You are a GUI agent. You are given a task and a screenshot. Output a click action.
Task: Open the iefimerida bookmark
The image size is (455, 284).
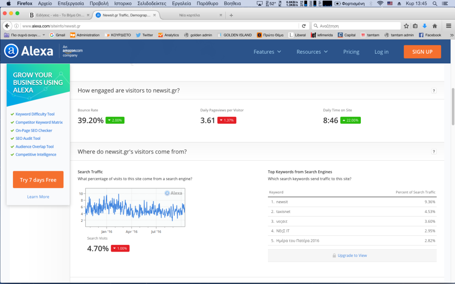(322, 35)
